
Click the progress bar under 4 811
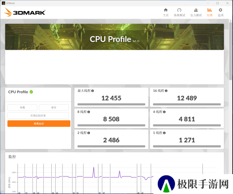187,125
